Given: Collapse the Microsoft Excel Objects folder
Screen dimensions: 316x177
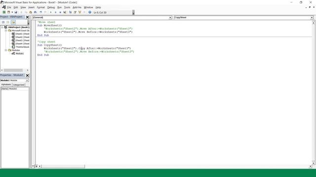Looking at the screenshot, I should pyautogui.click(x=5, y=30).
